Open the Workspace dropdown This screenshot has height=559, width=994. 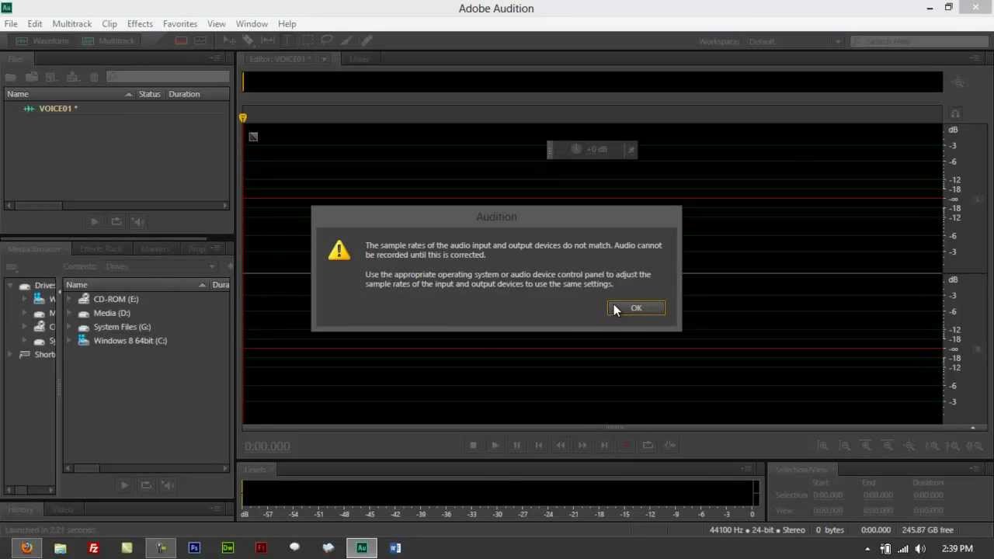tap(794, 41)
